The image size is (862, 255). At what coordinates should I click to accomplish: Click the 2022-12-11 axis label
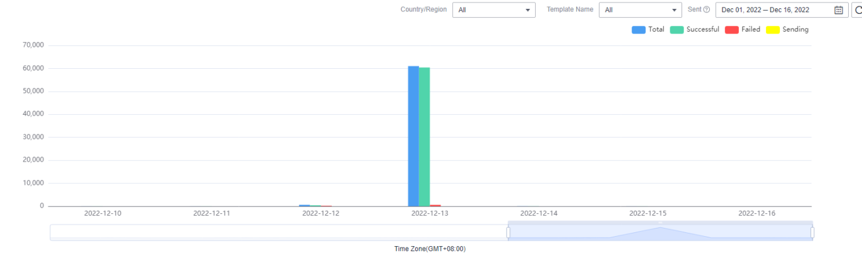(x=212, y=213)
